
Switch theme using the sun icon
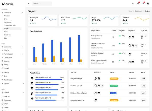(x=133, y=4)
